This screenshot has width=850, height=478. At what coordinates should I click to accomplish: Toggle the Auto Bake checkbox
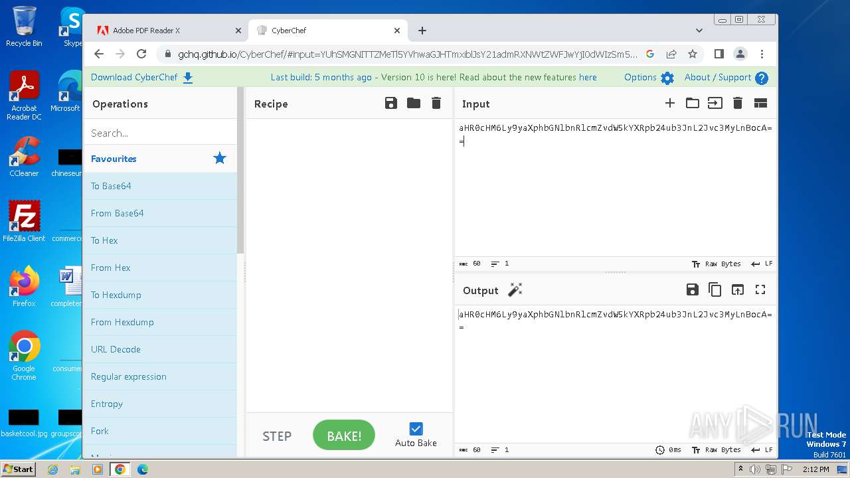pyautogui.click(x=416, y=428)
